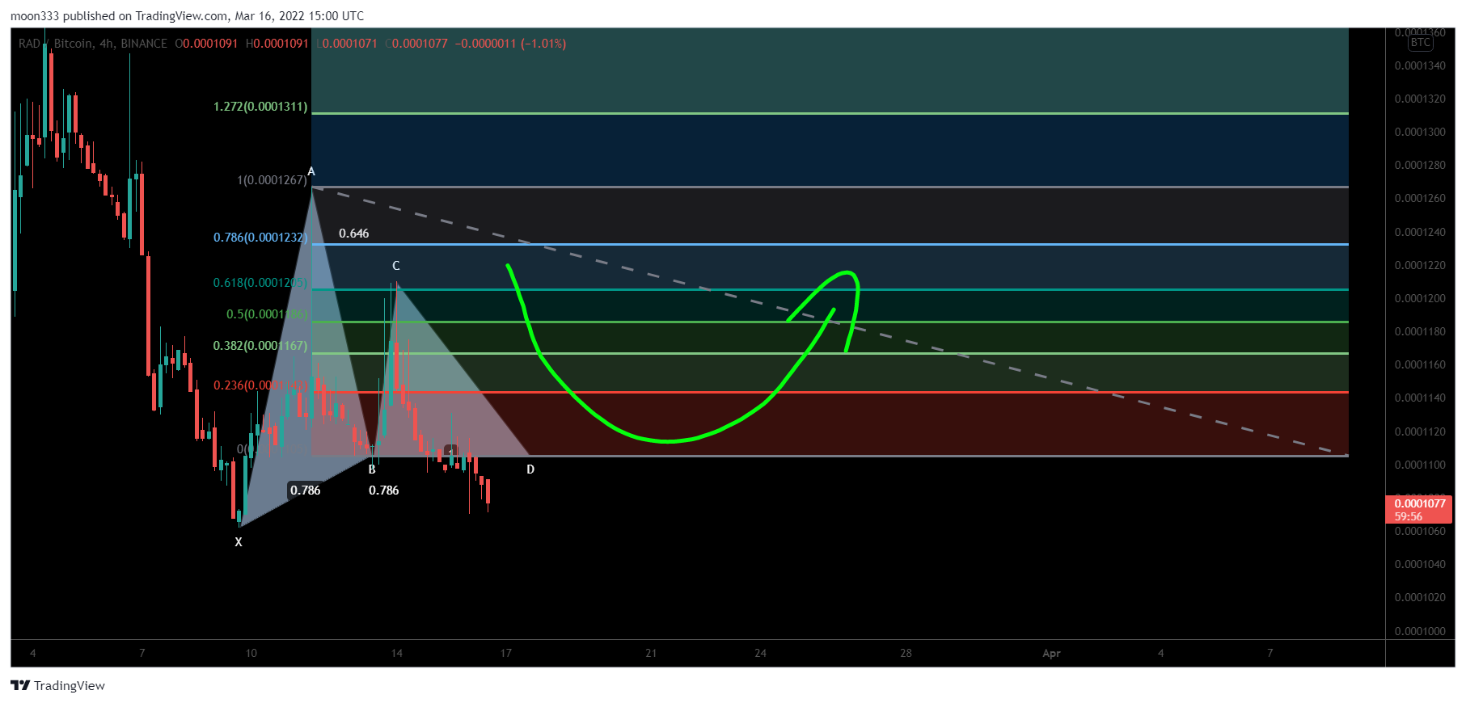This screenshot has height=703, width=1466.
Task: Click the BTC currency badge on price axis
Action: tap(1420, 43)
